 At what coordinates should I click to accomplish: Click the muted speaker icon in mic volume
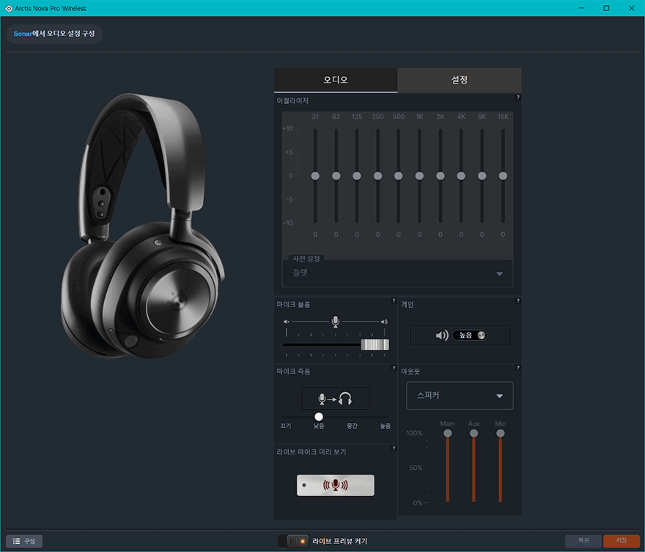(x=287, y=322)
